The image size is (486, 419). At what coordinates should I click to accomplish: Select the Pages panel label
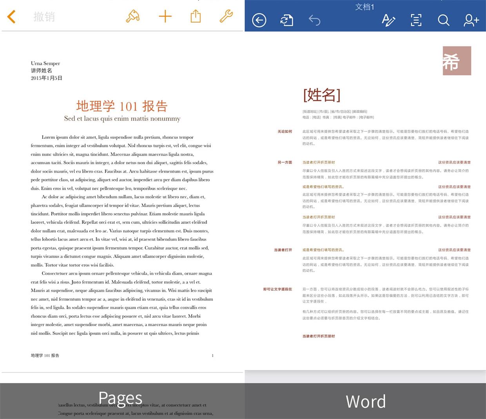[x=120, y=398]
